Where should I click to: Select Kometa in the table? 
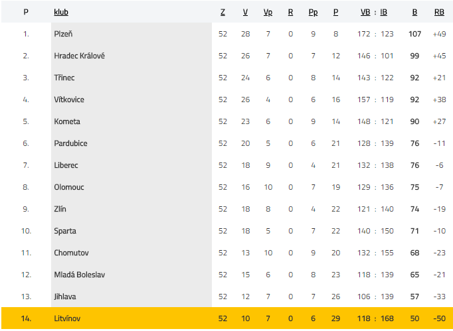click(x=67, y=121)
